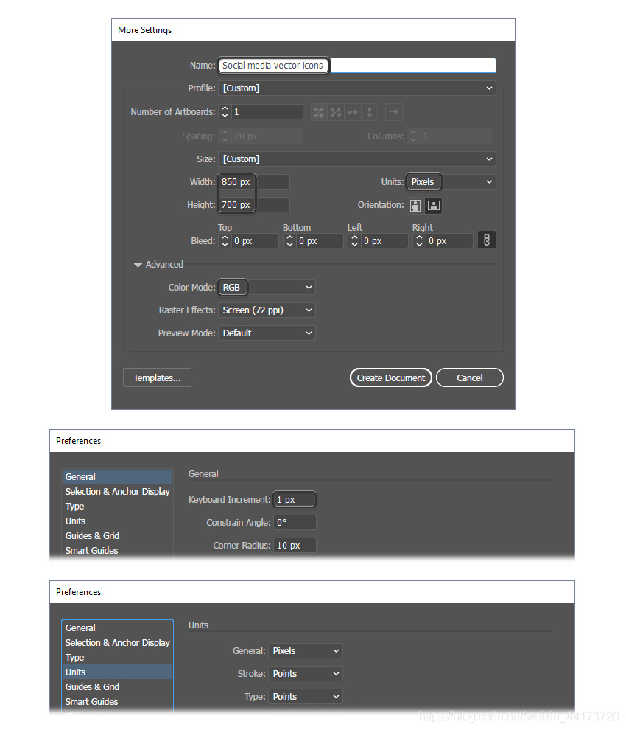Open the Color Mode RGB dropdown
626x730 pixels.
click(x=267, y=288)
